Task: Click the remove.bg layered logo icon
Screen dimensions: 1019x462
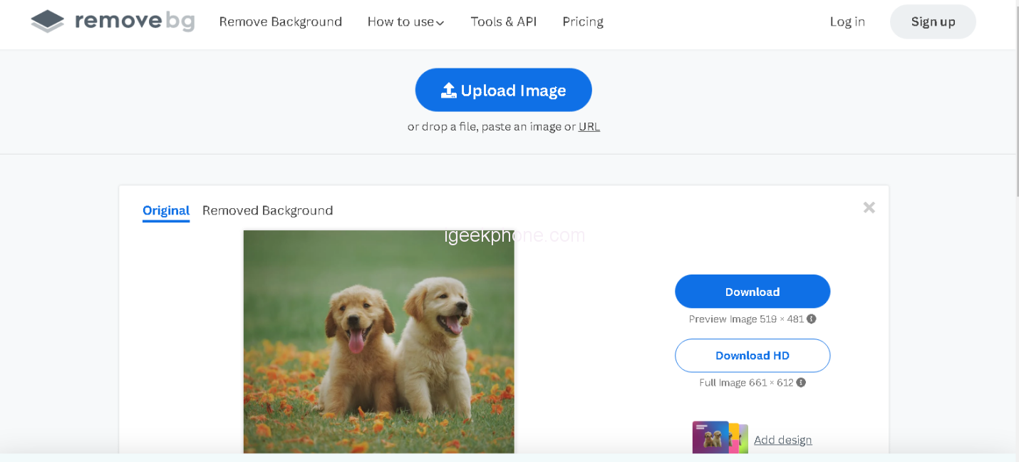Action: coord(48,21)
